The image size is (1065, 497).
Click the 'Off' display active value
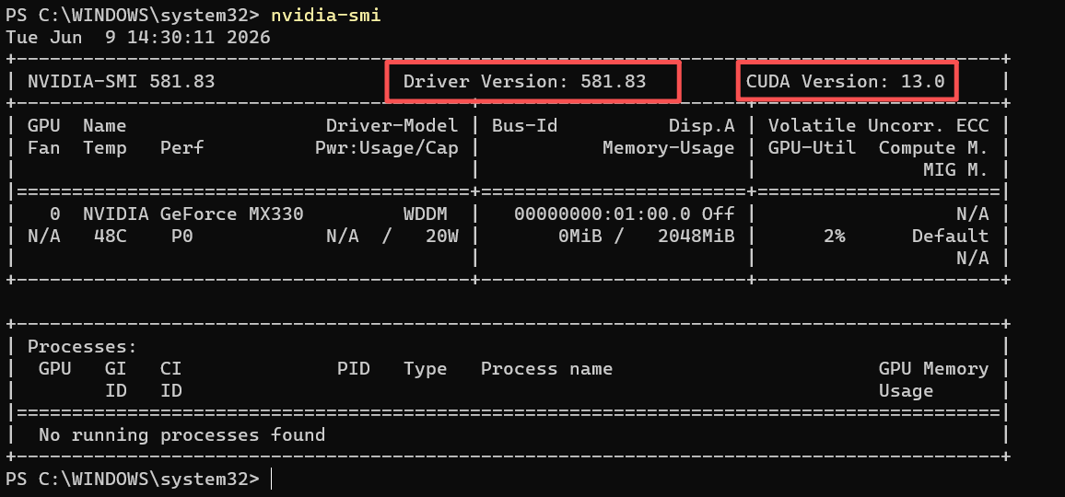point(718,214)
